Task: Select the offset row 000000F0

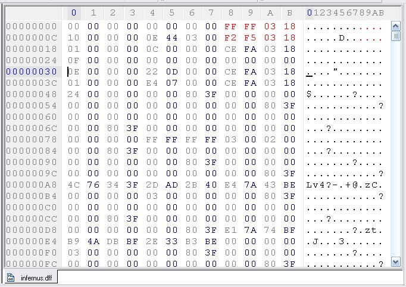Action: (32, 252)
